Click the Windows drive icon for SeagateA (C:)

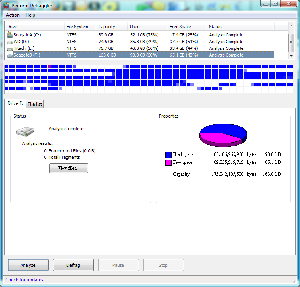pos(10,34)
